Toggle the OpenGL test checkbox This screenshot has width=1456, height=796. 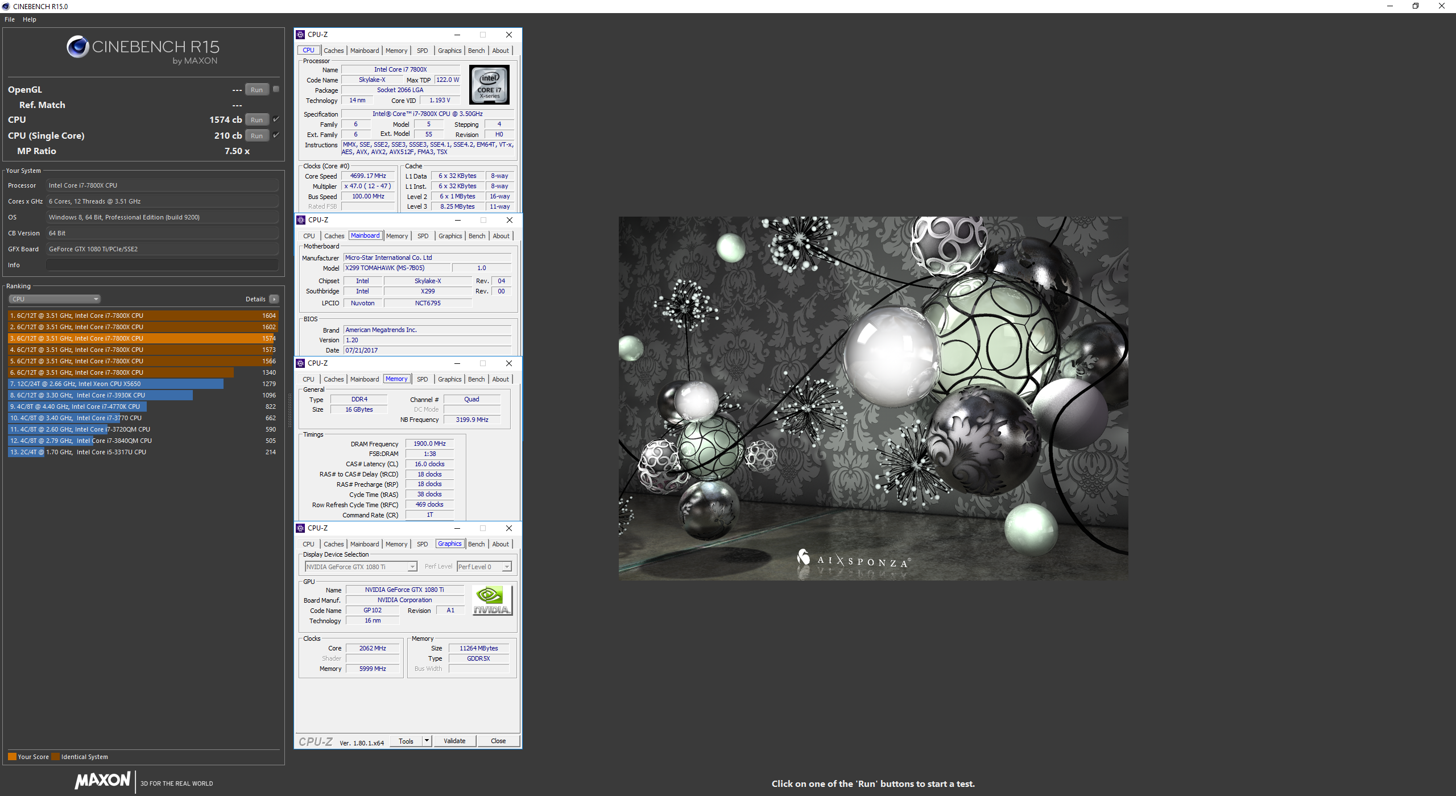(276, 89)
